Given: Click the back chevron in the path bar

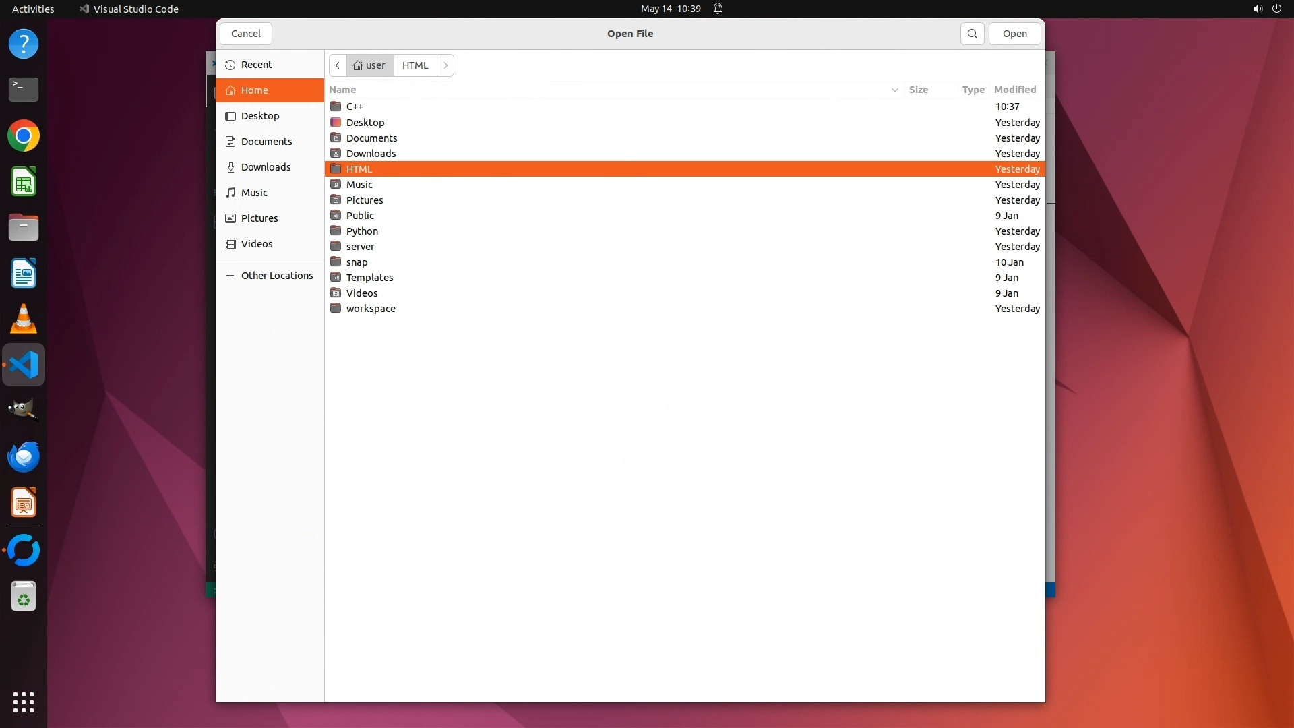Looking at the screenshot, I should pos(338,65).
